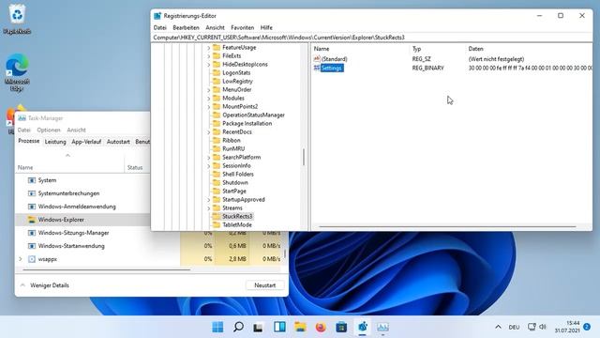Open the Ansicht menu in Registry Editor

tap(215, 27)
